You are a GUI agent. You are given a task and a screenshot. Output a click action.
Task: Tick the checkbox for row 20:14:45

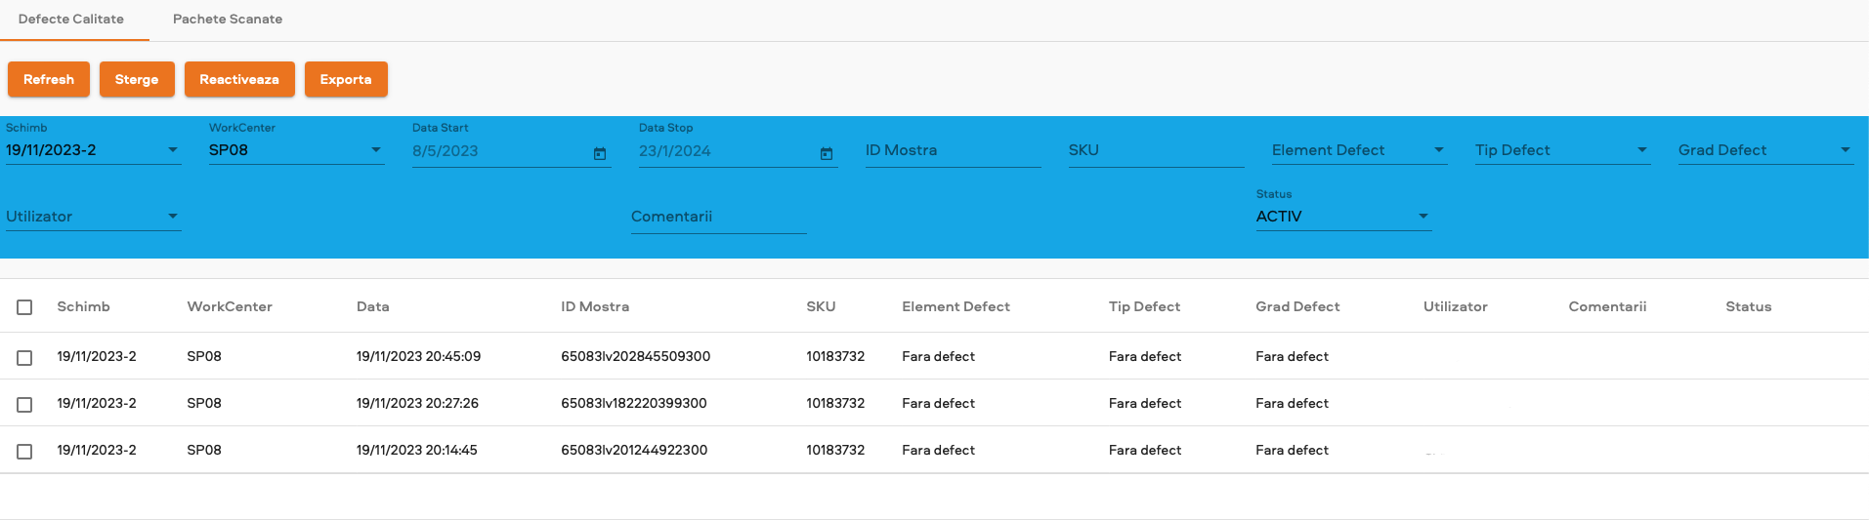point(24,452)
